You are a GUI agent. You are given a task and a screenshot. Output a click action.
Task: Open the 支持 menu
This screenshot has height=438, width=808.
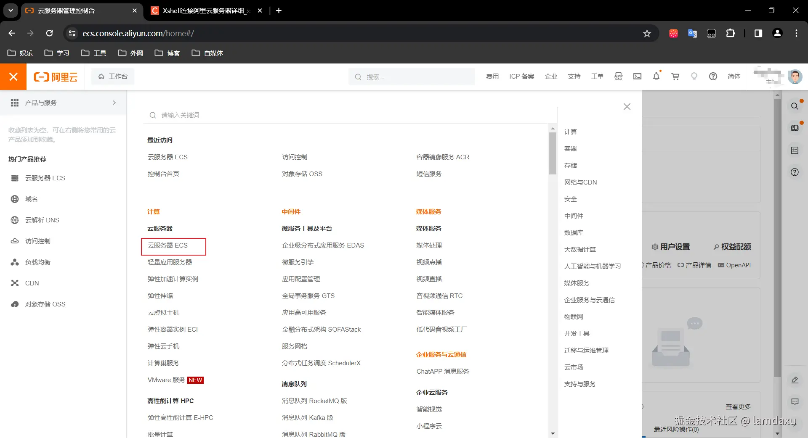point(574,77)
